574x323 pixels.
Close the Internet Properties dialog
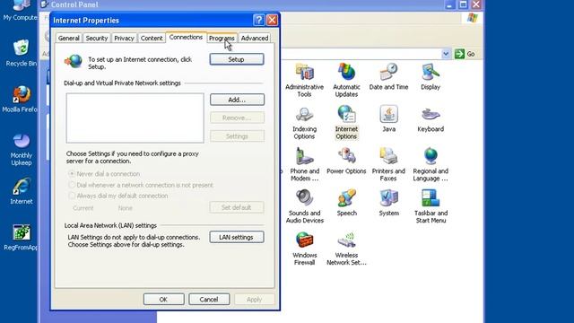coord(272,20)
